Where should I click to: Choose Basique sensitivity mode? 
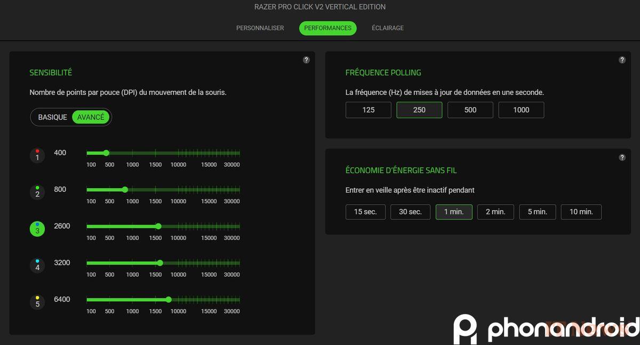point(53,117)
